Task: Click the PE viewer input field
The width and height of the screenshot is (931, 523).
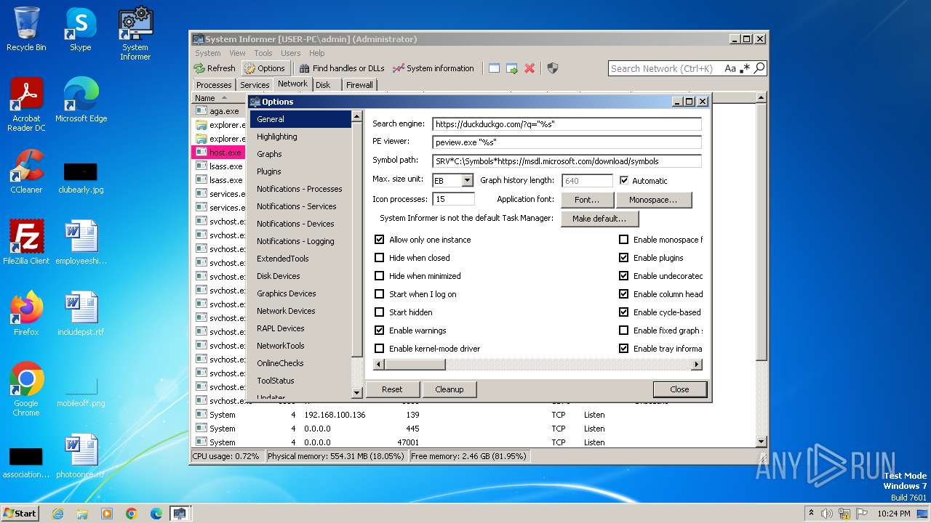Action: click(x=567, y=142)
